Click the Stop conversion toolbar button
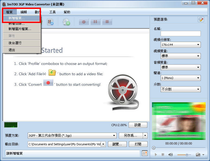Image resolution: width=210 pixels, height=161 pixels. 107,22
